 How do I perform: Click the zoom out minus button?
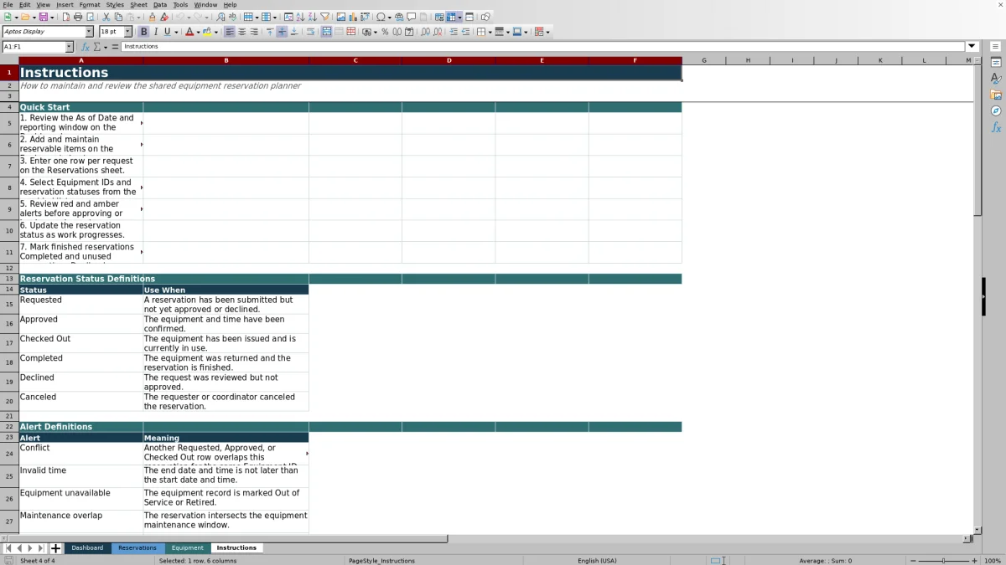(912, 561)
